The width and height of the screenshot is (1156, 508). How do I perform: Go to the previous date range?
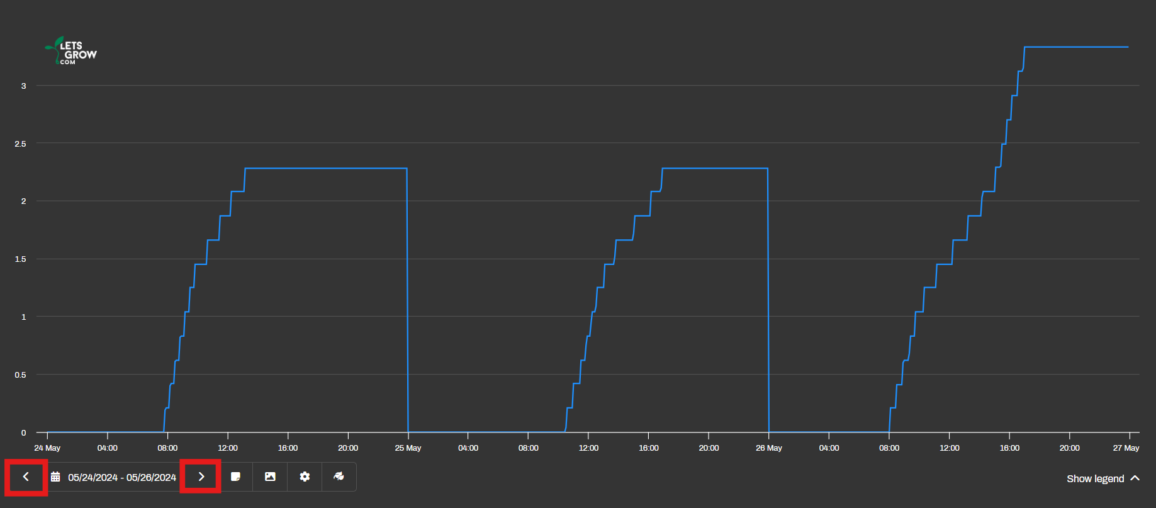pyautogui.click(x=26, y=477)
